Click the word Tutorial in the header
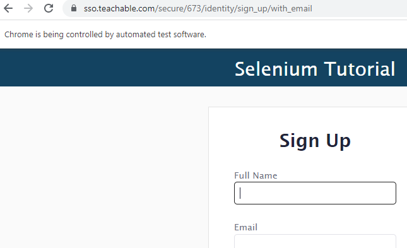 click(360, 69)
